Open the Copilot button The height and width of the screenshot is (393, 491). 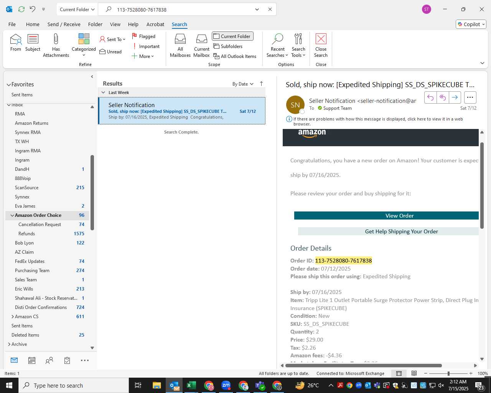point(471,24)
